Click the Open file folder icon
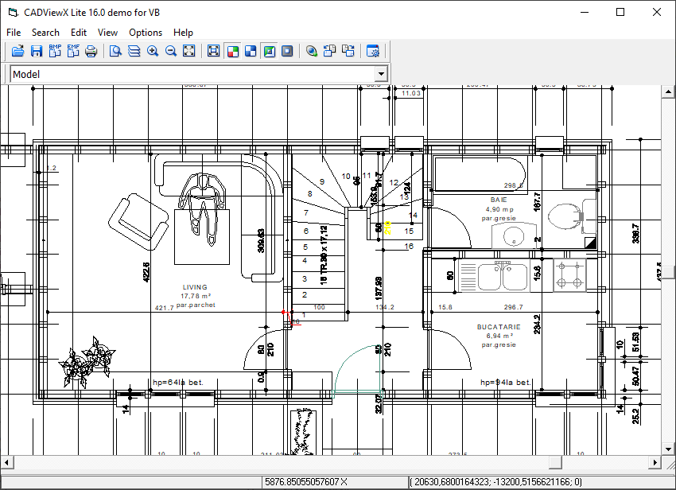 (x=17, y=51)
